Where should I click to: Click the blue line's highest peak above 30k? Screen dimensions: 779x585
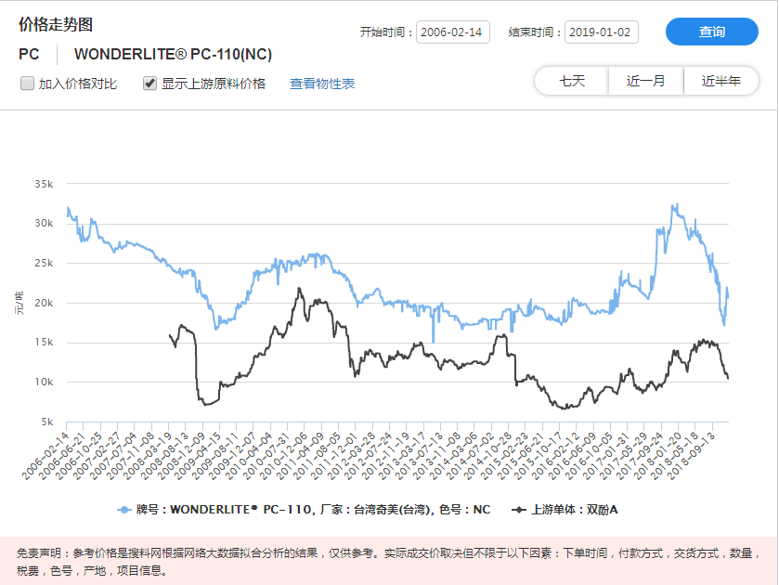click(x=675, y=204)
